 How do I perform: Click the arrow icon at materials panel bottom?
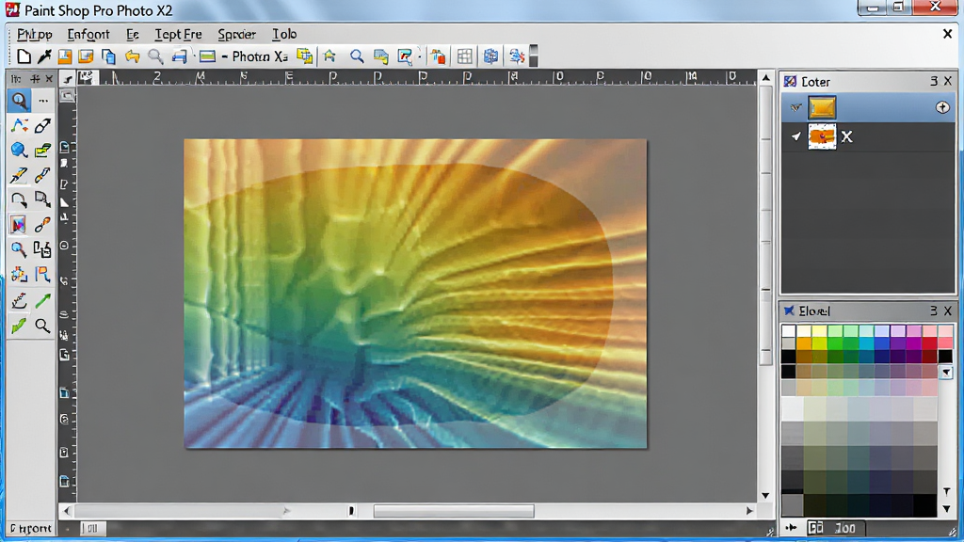coord(791,528)
